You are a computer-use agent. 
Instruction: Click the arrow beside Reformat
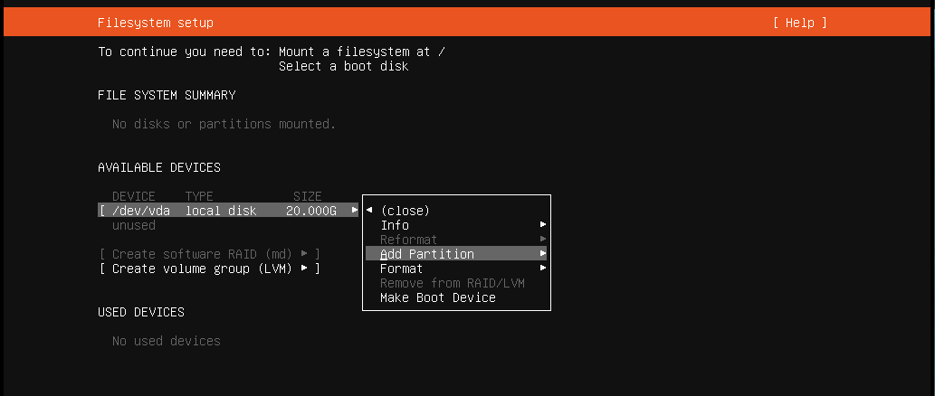(x=543, y=239)
